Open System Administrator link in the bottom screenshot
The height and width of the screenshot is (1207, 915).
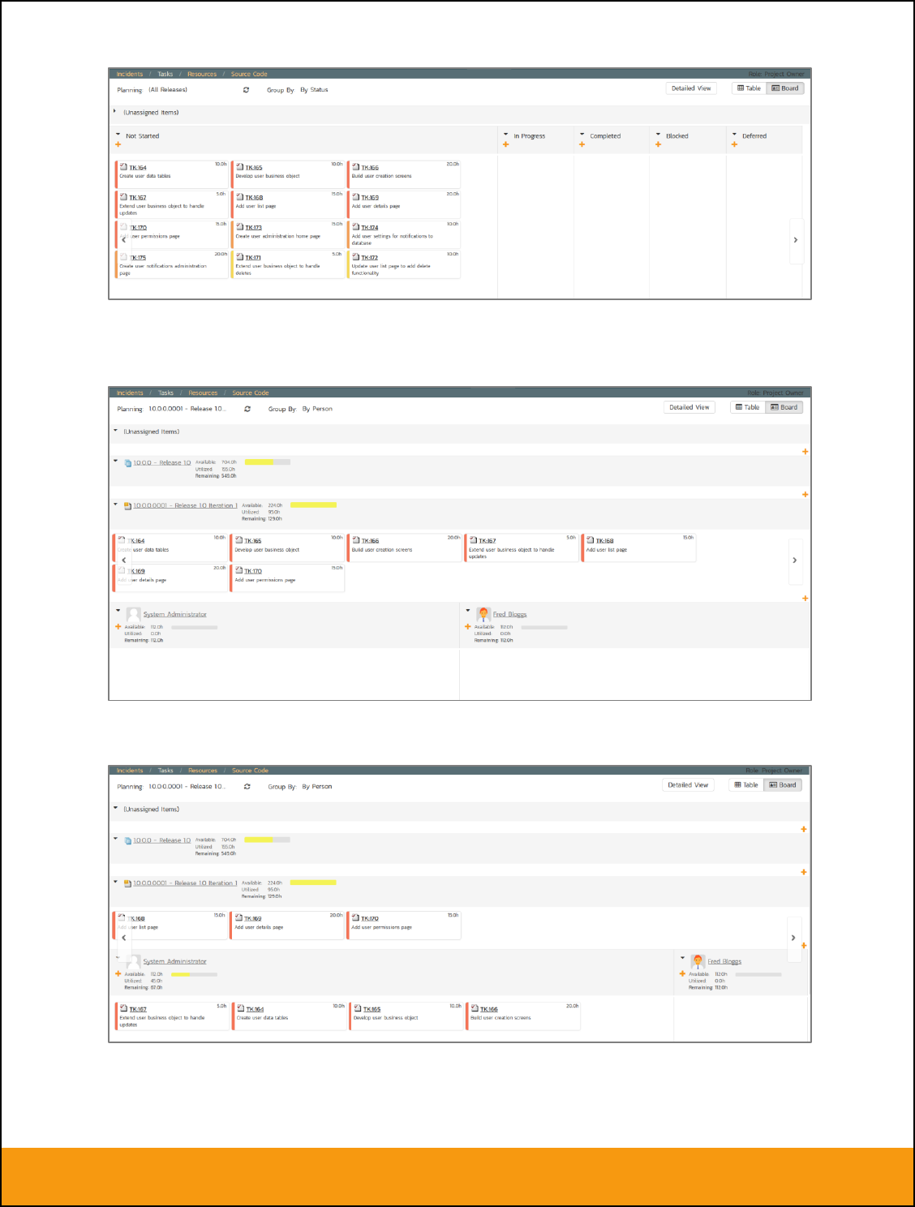[175, 961]
